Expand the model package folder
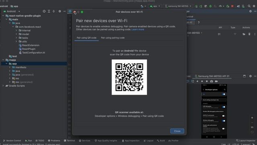The width and height of the screenshot is (257, 145). [16, 34]
